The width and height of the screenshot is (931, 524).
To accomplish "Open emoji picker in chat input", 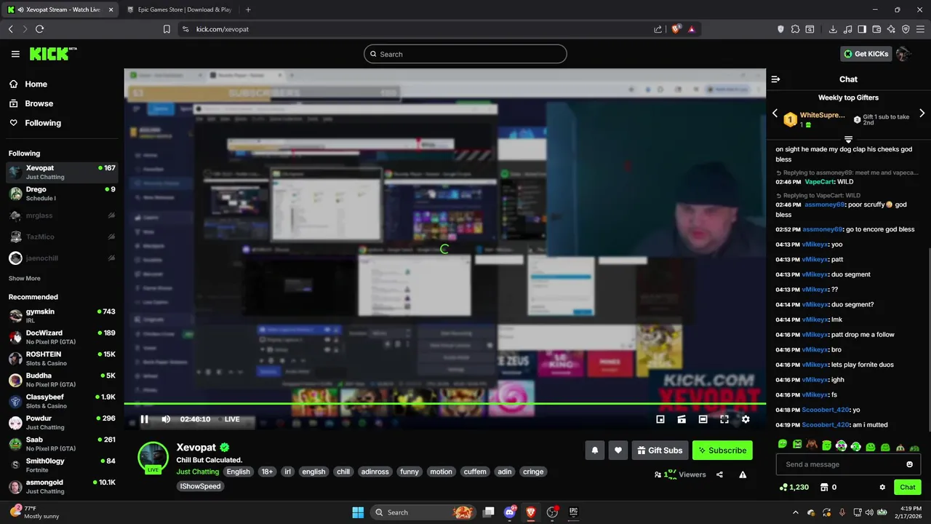I will pos(909,464).
